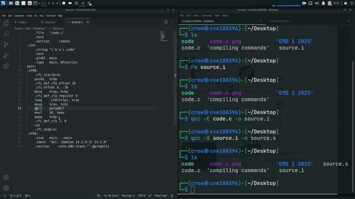The width and height of the screenshot is (355, 199).
Task: Select the second inactive terminal tab
Action: 308,21
